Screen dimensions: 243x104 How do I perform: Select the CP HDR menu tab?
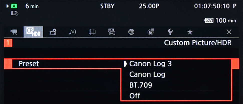(34, 32)
